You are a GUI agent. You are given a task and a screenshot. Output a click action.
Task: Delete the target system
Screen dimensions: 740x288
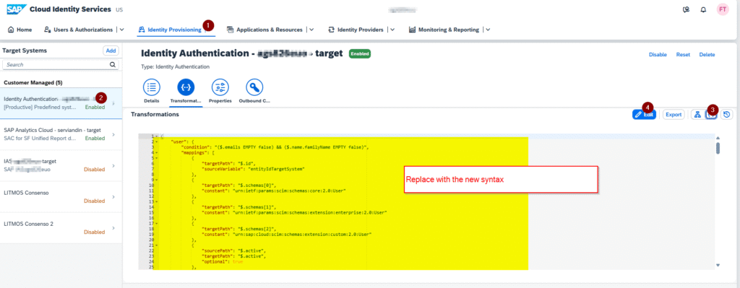point(707,55)
